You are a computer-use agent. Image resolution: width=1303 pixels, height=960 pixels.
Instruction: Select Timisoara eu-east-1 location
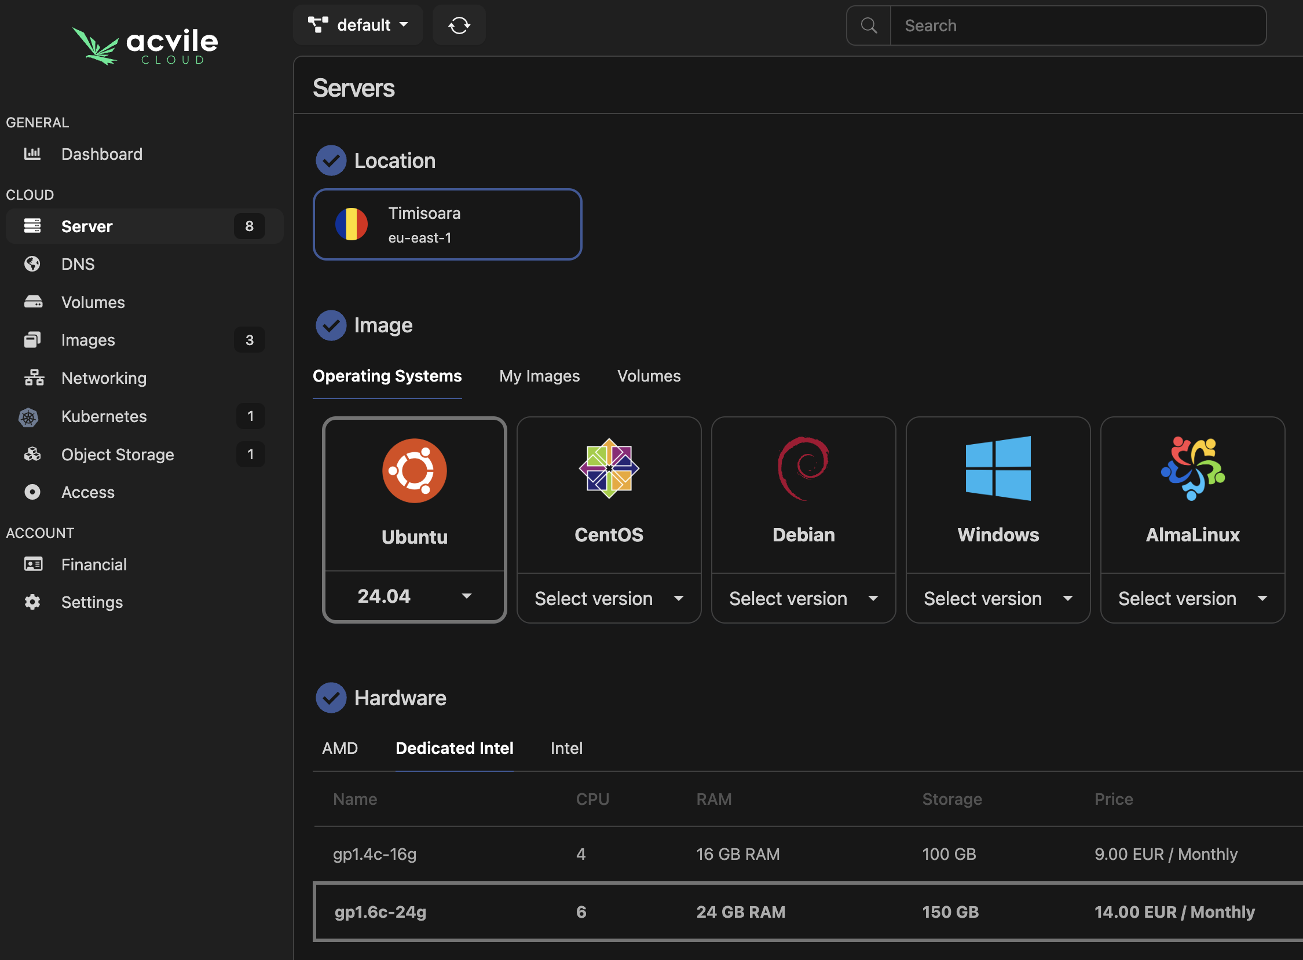447,224
